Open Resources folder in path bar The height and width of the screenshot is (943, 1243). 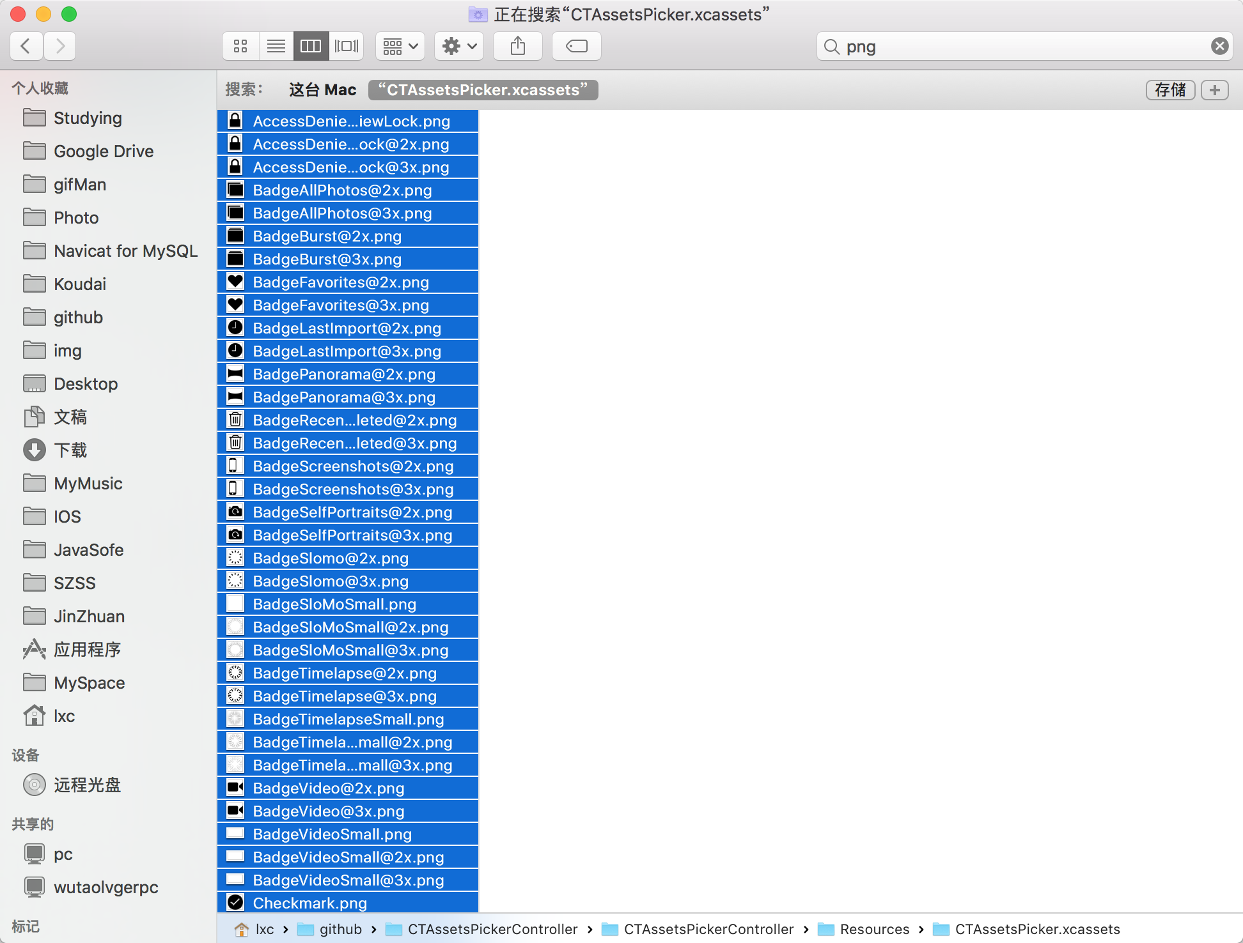pyautogui.click(x=873, y=929)
